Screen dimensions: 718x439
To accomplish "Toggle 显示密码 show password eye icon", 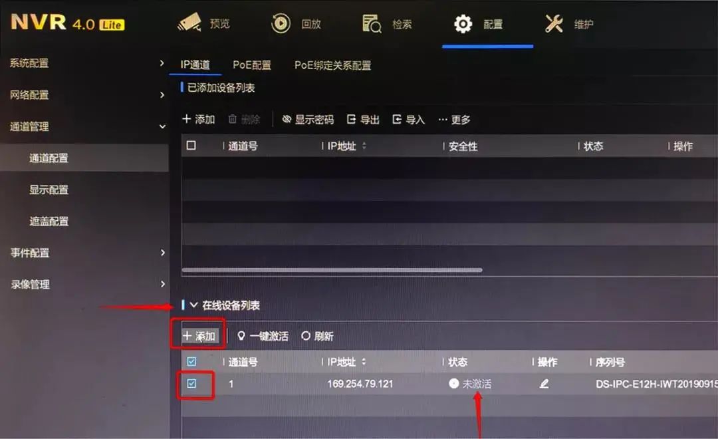I will coord(287,120).
